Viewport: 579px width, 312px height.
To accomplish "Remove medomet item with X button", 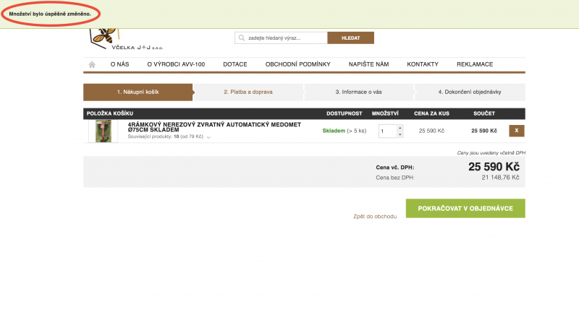I will (517, 131).
